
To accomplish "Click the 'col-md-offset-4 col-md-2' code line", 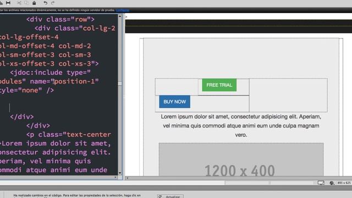I will 45,46.
